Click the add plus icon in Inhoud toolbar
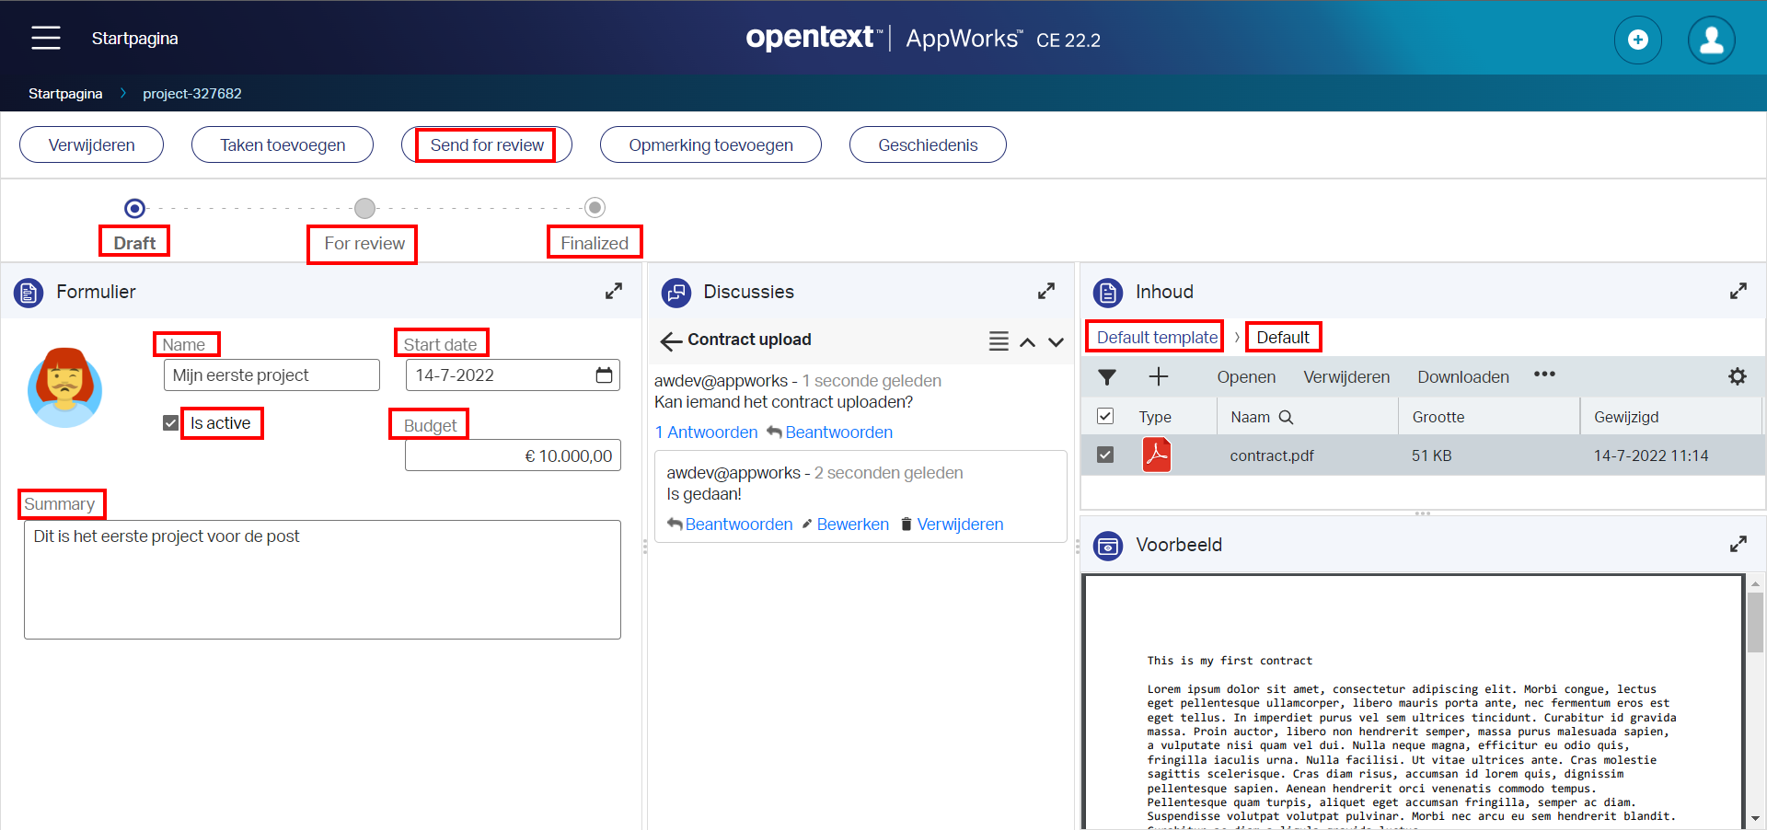The image size is (1767, 830). [1158, 376]
